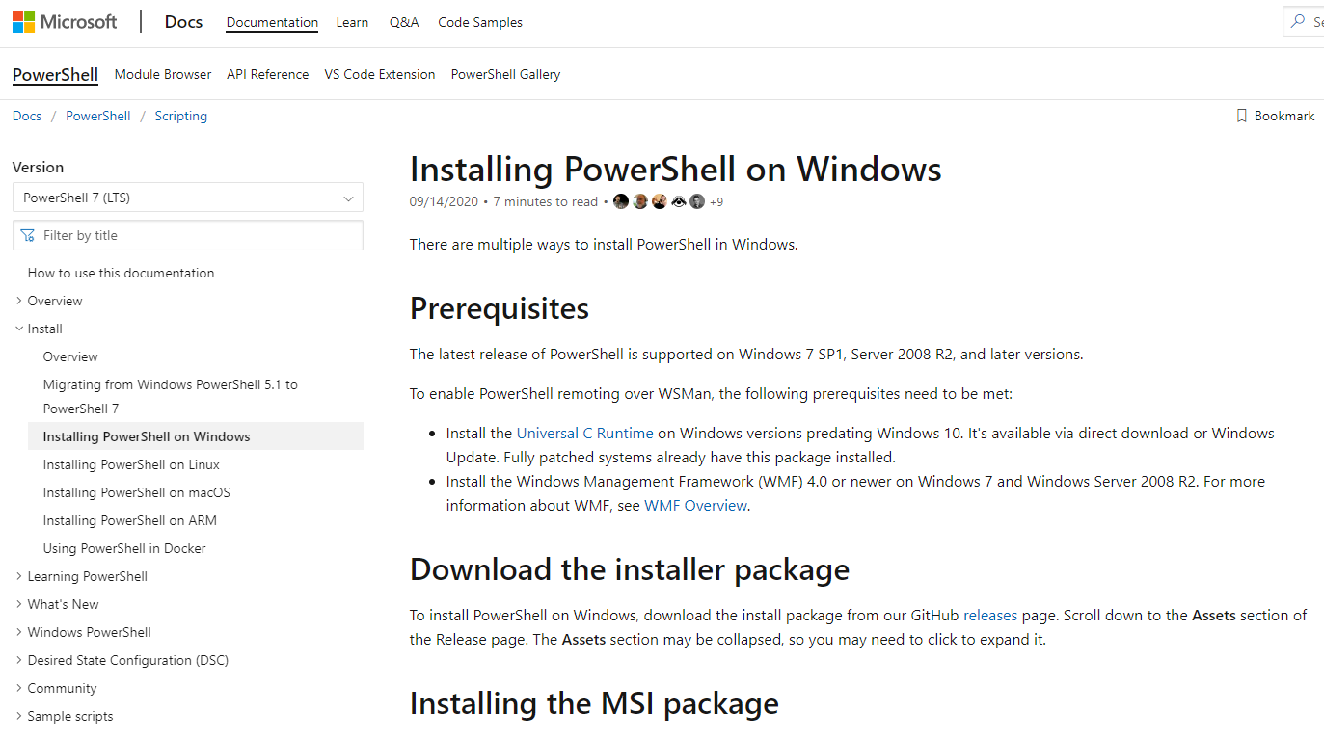Click the filter funnel icon

tap(27, 235)
